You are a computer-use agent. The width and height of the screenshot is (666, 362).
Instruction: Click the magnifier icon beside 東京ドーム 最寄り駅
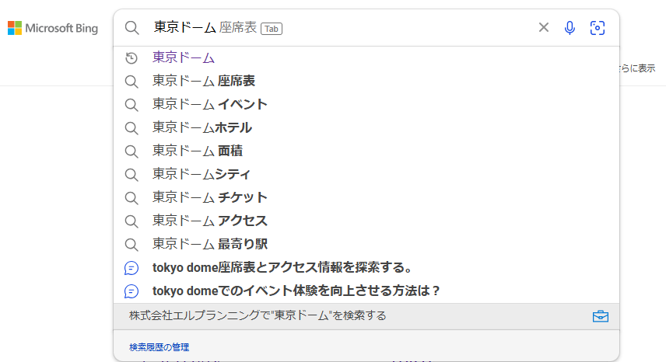[x=131, y=245]
